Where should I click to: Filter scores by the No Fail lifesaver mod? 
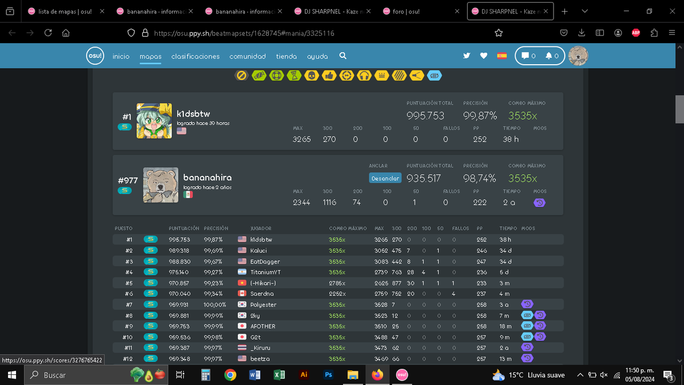[276, 76]
